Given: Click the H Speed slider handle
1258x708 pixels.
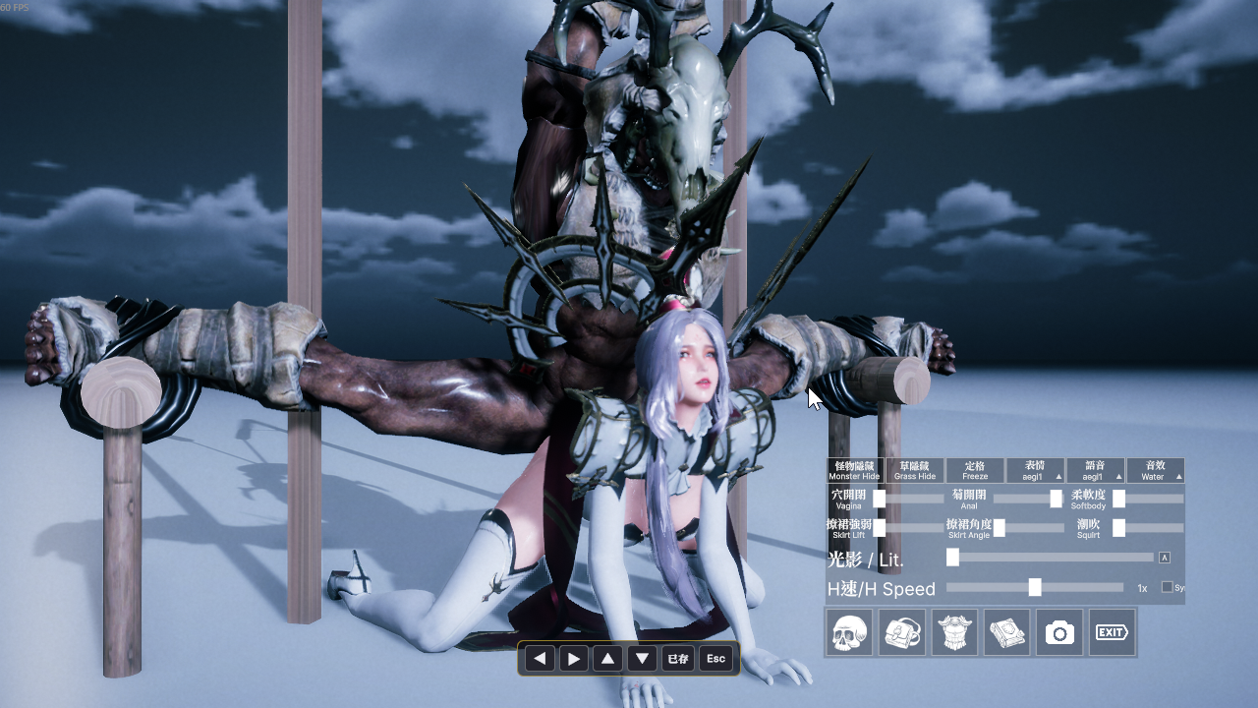Looking at the screenshot, I should coord(1035,587).
